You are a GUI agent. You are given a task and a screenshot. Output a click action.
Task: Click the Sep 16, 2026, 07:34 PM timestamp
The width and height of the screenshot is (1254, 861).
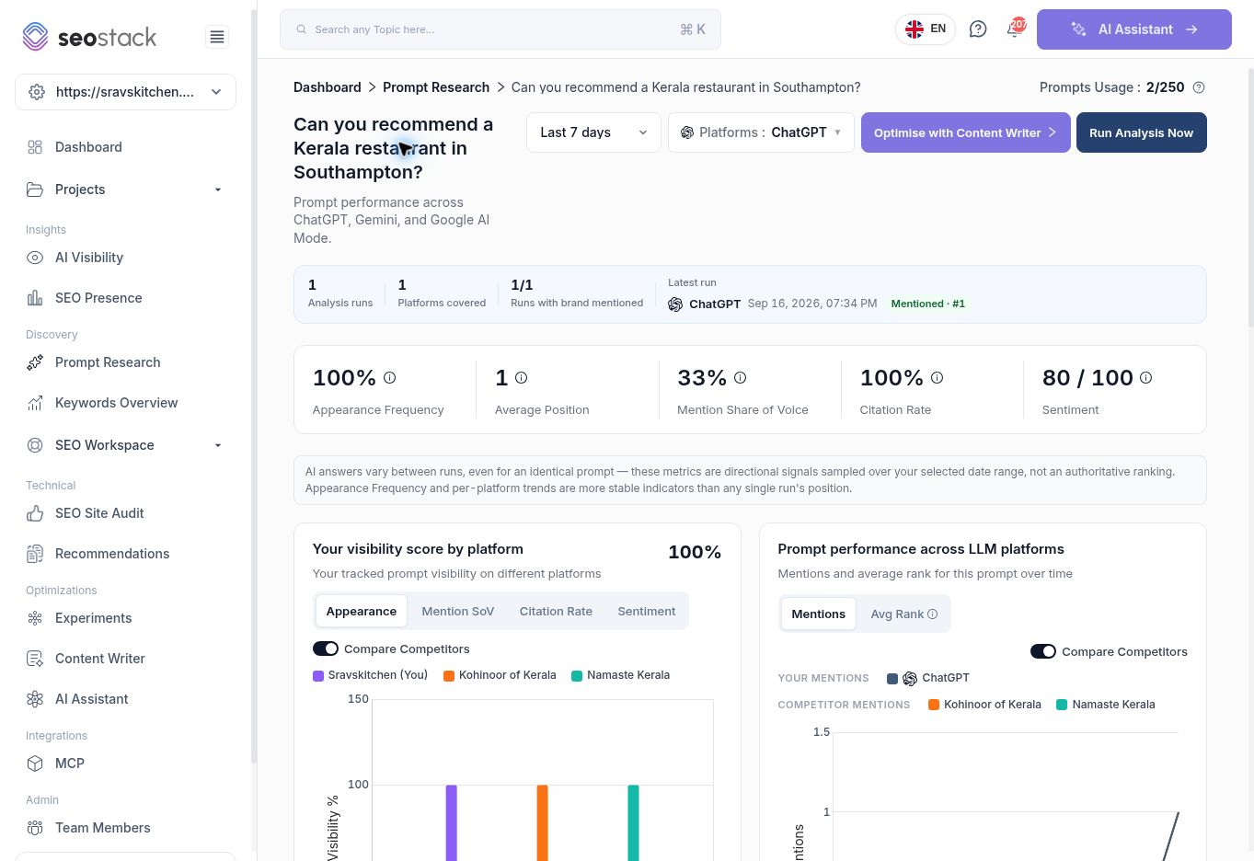pos(812,304)
